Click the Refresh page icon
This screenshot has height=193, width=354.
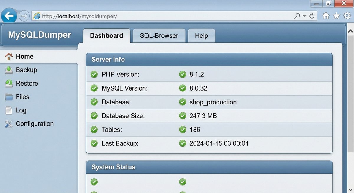[312, 16]
